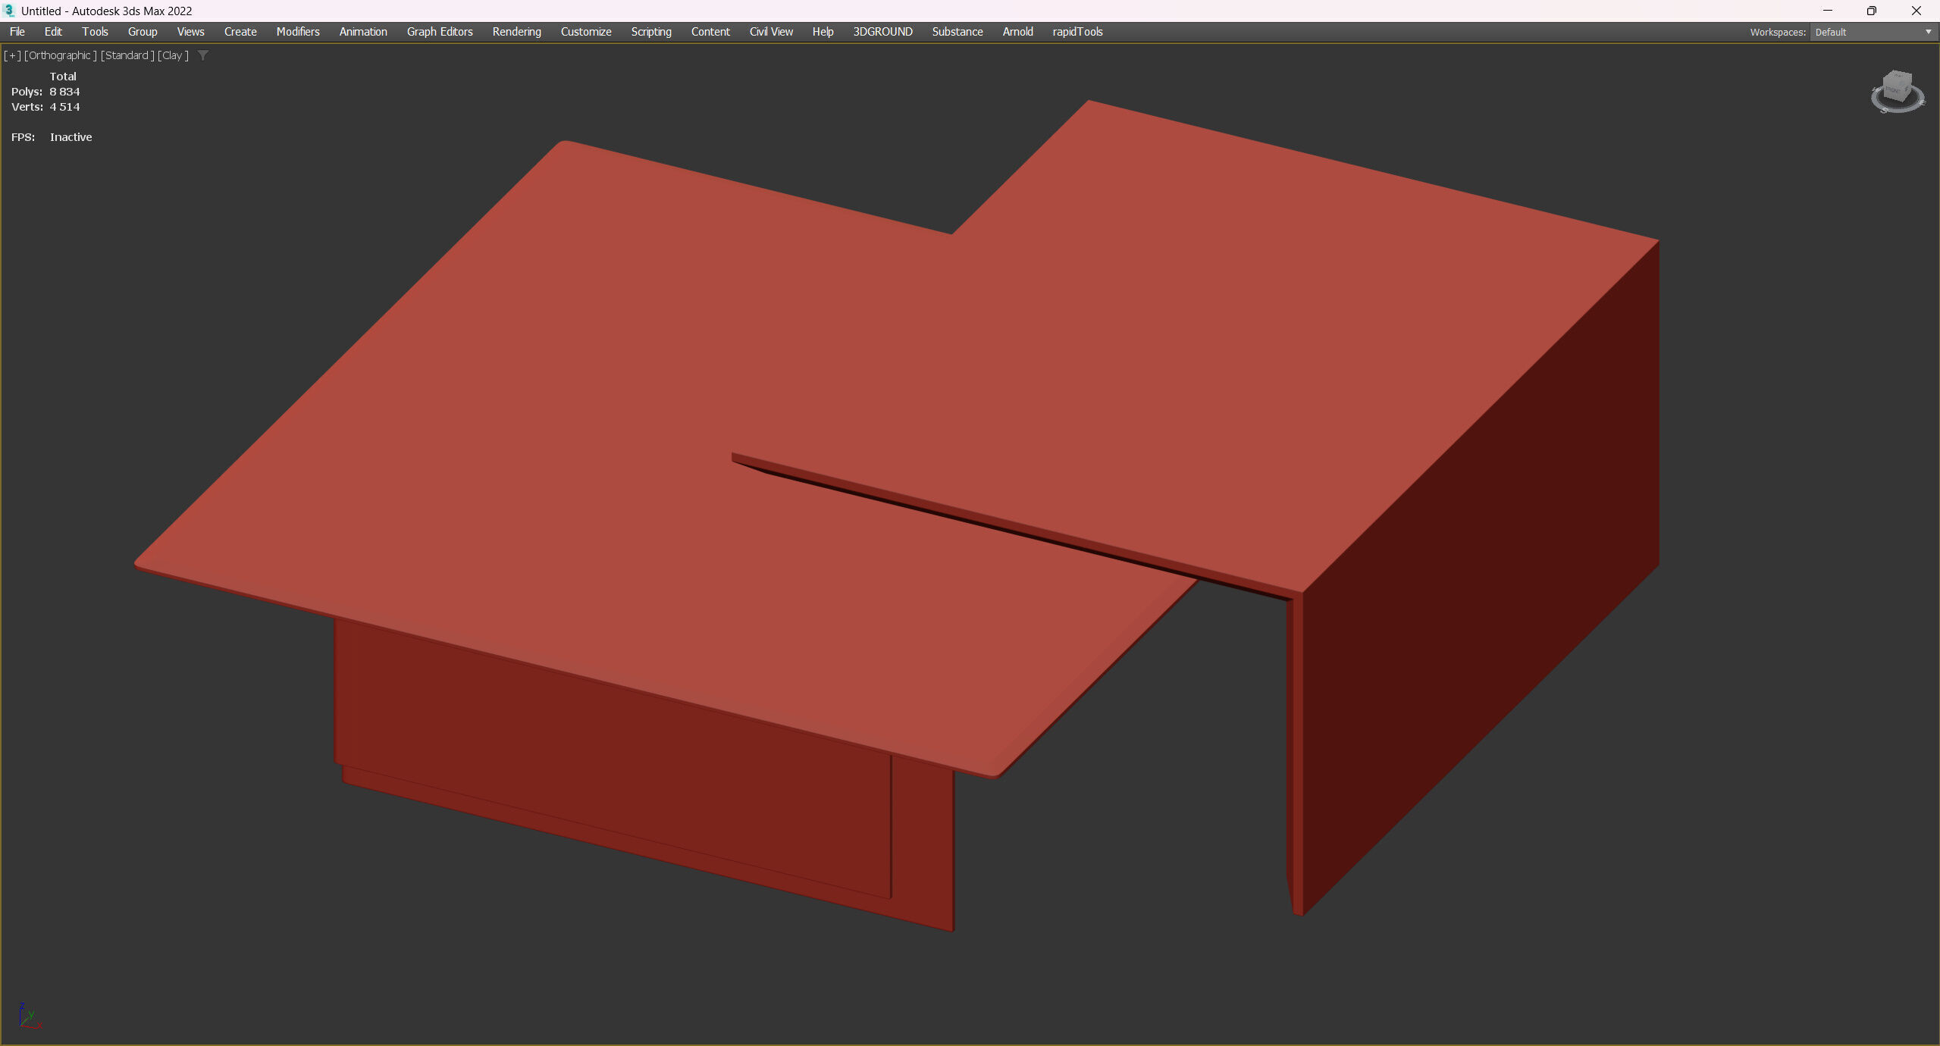Click the Orthographic viewport label
This screenshot has width=1940, height=1046.
tap(60, 55)
